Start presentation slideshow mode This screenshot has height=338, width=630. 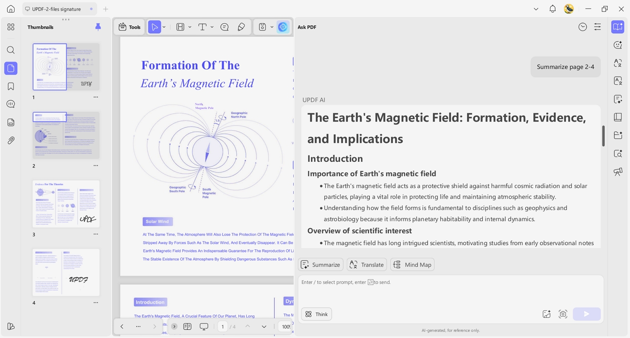tap(204, 327)
